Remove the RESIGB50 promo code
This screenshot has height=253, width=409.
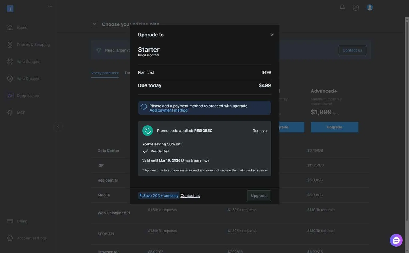(260, 131)
